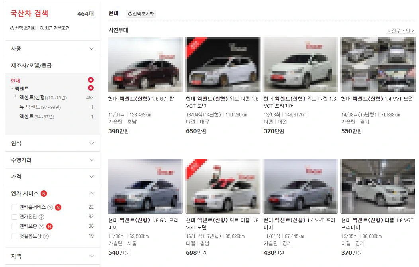Click the top 선택 초기화 button beside 현대
This screenshot has width=419, height=267.
pos(141,14)
